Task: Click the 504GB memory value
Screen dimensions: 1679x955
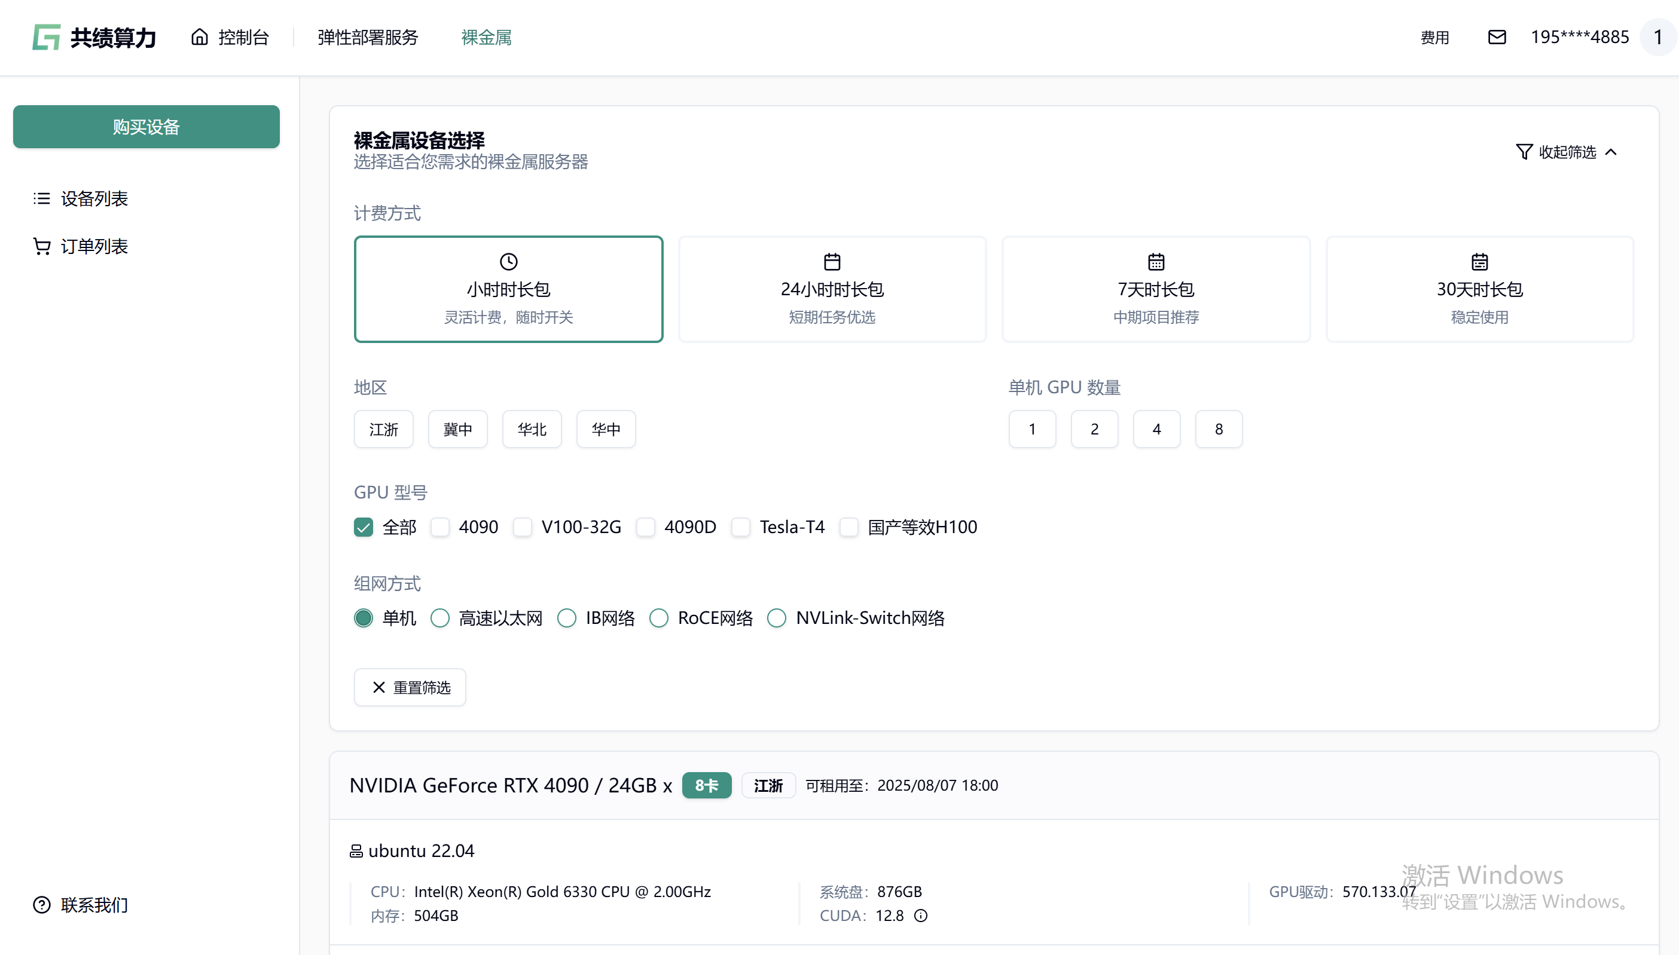Action: click(x=436, y=915)
